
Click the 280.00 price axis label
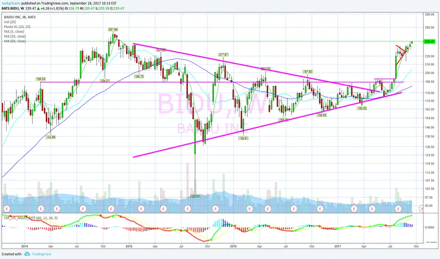point(430,14)
